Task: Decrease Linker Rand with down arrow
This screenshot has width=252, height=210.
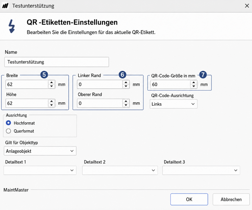Action: coord(126,86)
